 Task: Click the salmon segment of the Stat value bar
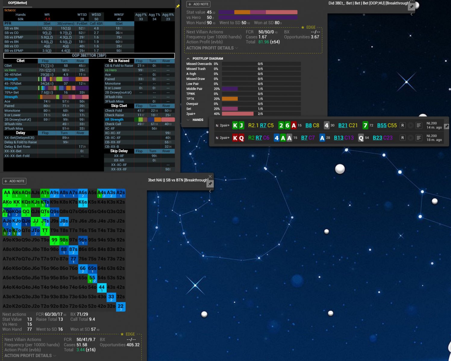pyautogui.click(x=281, y=12)
